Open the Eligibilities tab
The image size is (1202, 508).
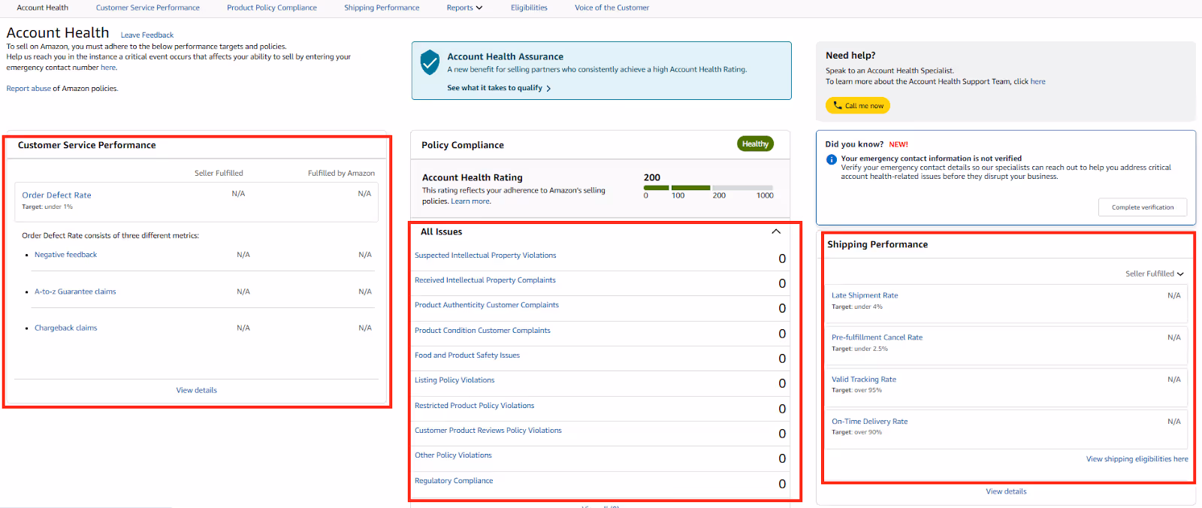(x=529, y=8)
